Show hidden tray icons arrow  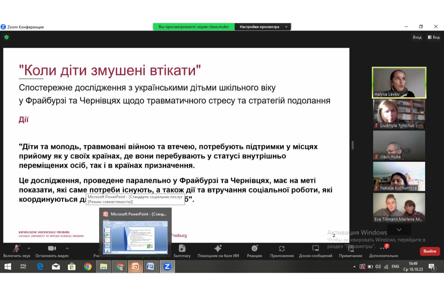354,266
